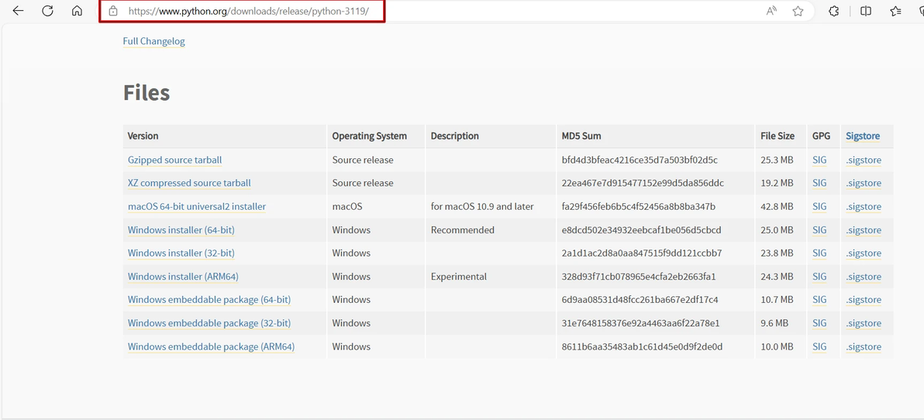924x420 pixels.
Task: Download the Gzipped source tarball
Action: pyautogui.click(x=174, y=160)
